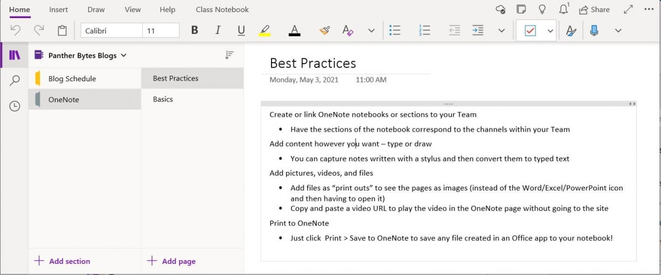The image size is (661, 275).
Task: Open the Feed sticky notes icon
Action: (x=521, y=9)
